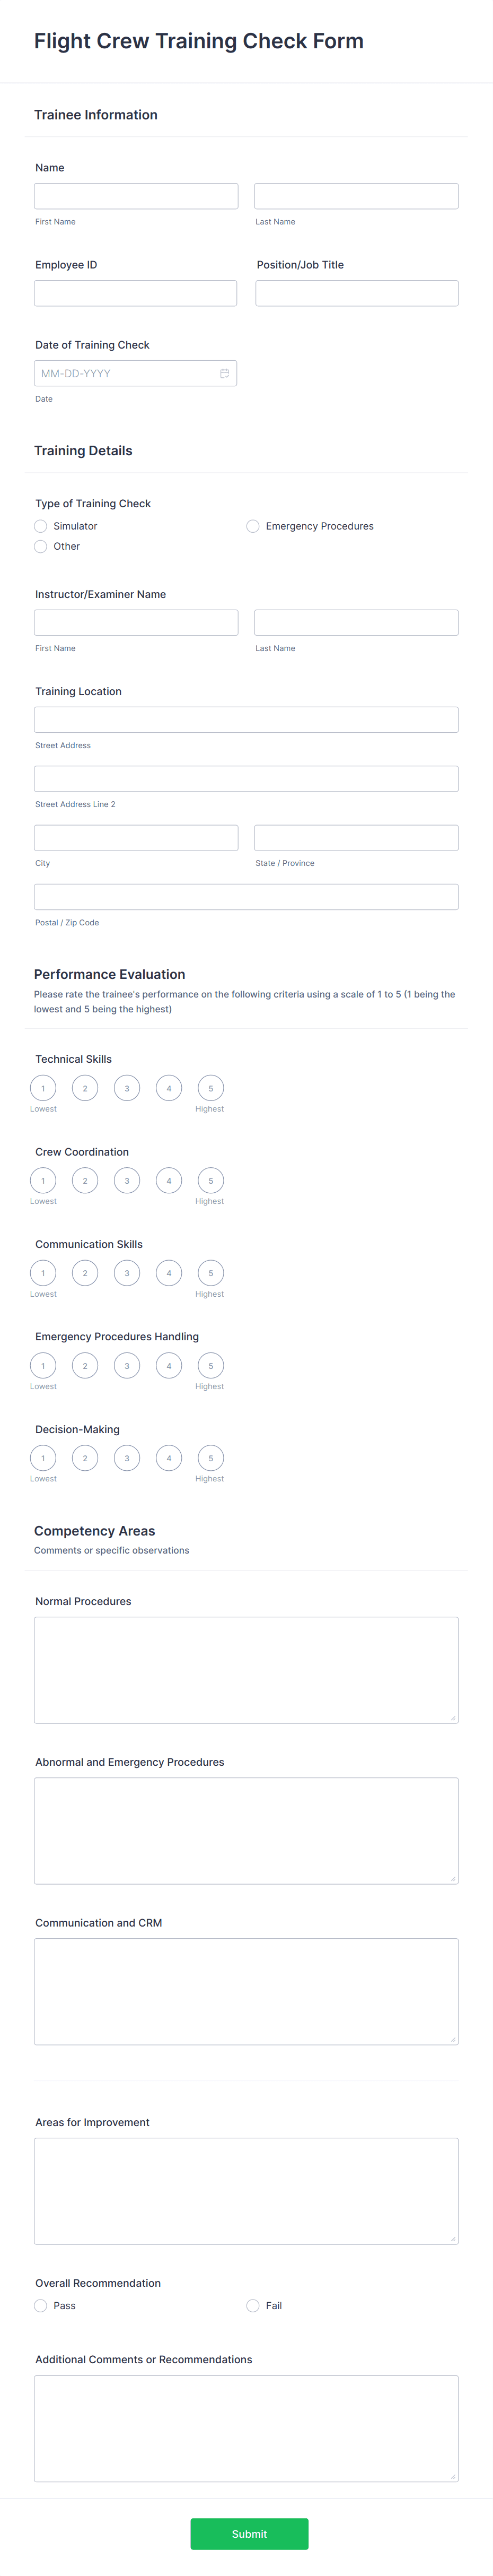Viewport: 493px width, 2576px height.
Task: Rate Communication Skills as 1
Action: click(x=43, y=1273)
